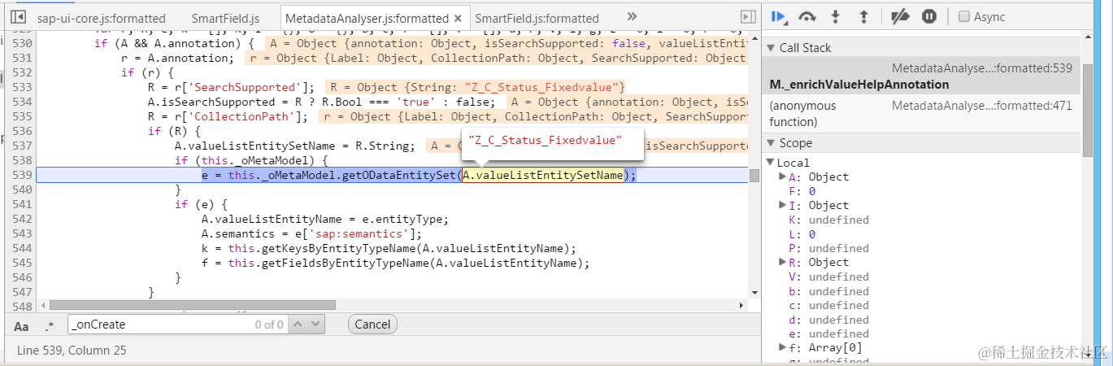The width and height of the screenshot is (1113, 366).
Task: Click variable c: undefined in scope
Action: pyautogui.click(x=828, y=305)
